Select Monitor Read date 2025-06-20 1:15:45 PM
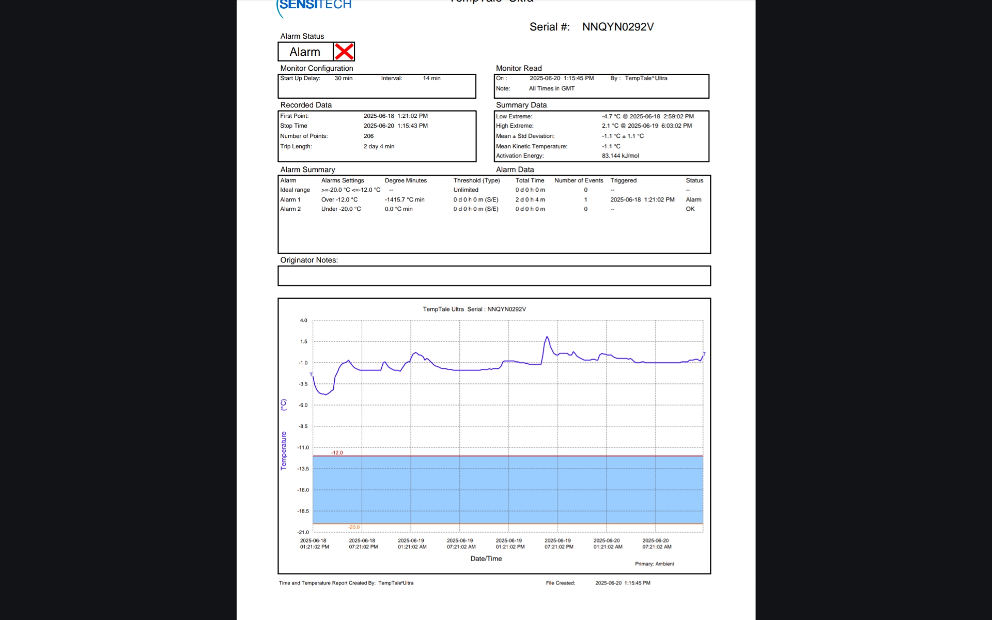The height and width of the screenshot is (620, 992). 562,79
